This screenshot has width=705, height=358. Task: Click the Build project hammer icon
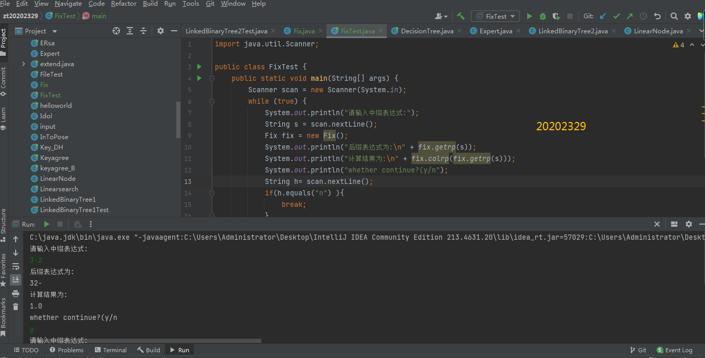pos(460,16)
